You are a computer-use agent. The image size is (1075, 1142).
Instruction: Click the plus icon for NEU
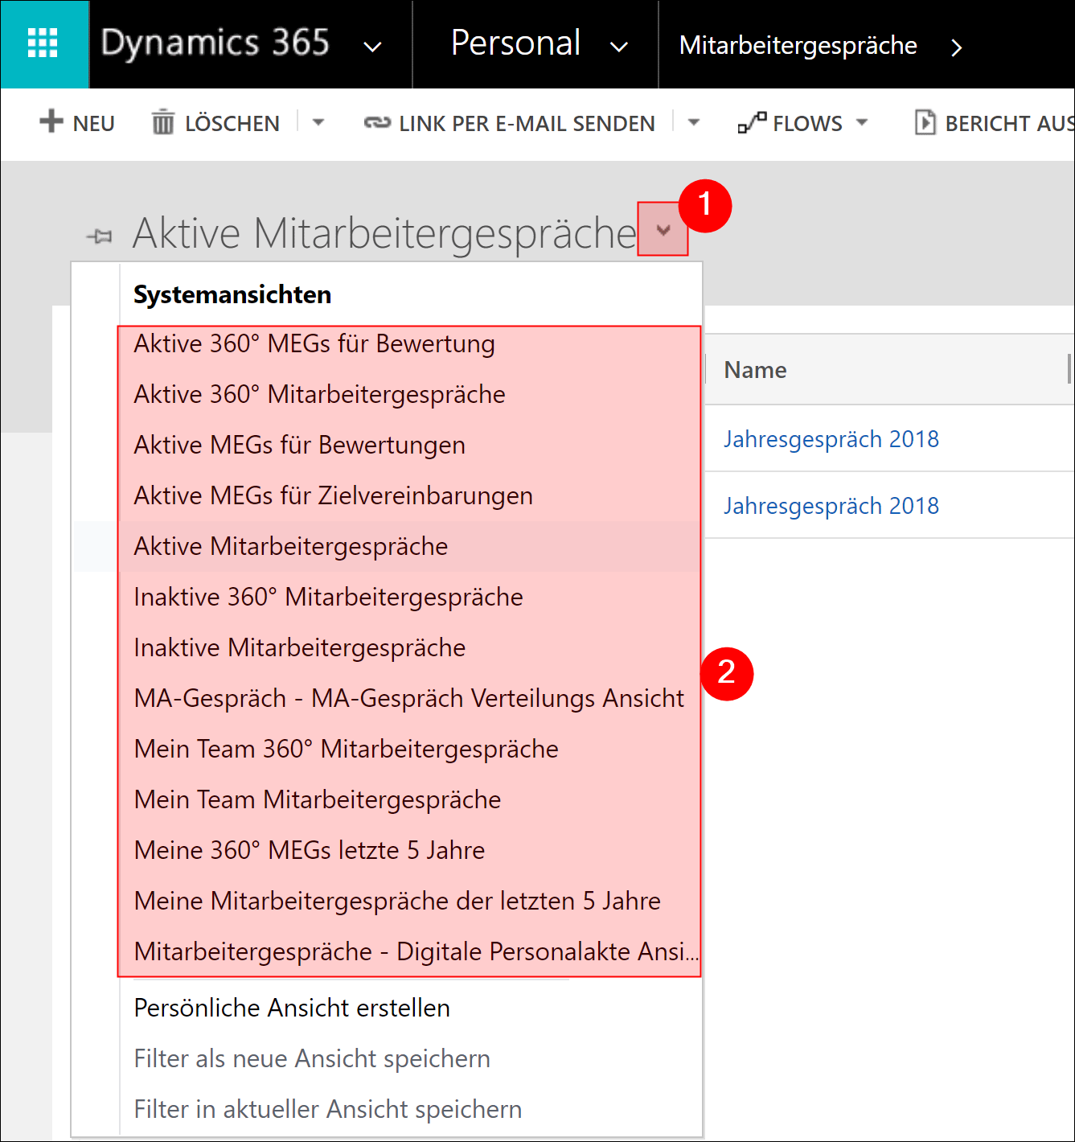[x=51, y=121]
